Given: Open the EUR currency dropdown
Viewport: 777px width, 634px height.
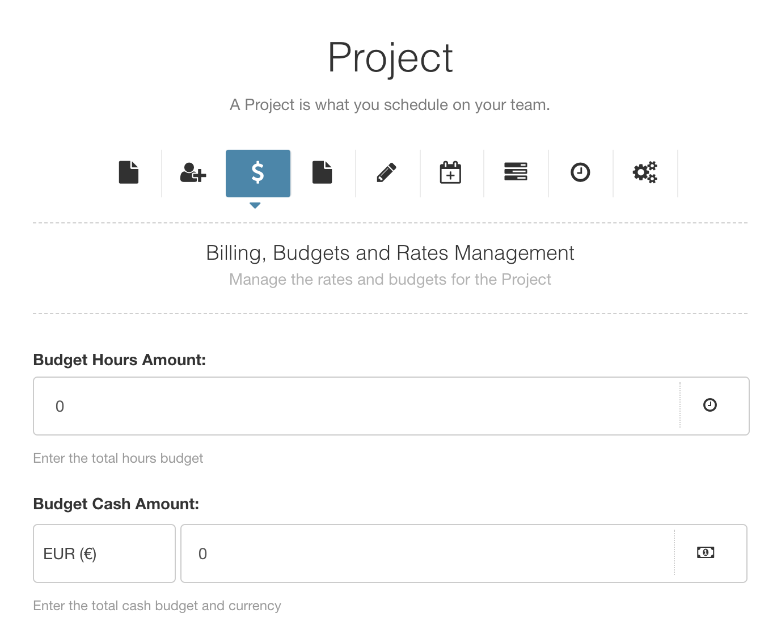Looking at the screenshot, I should point(104,553).
